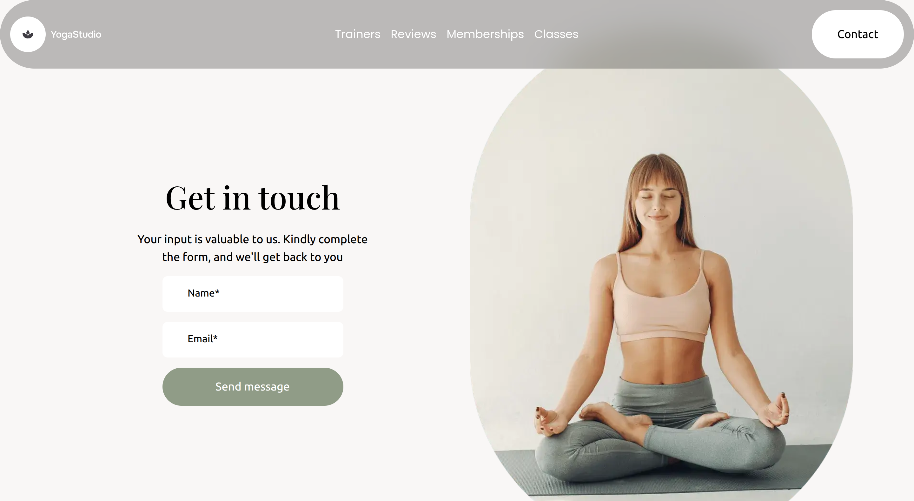Focus the Email* input field

point(253,340)
